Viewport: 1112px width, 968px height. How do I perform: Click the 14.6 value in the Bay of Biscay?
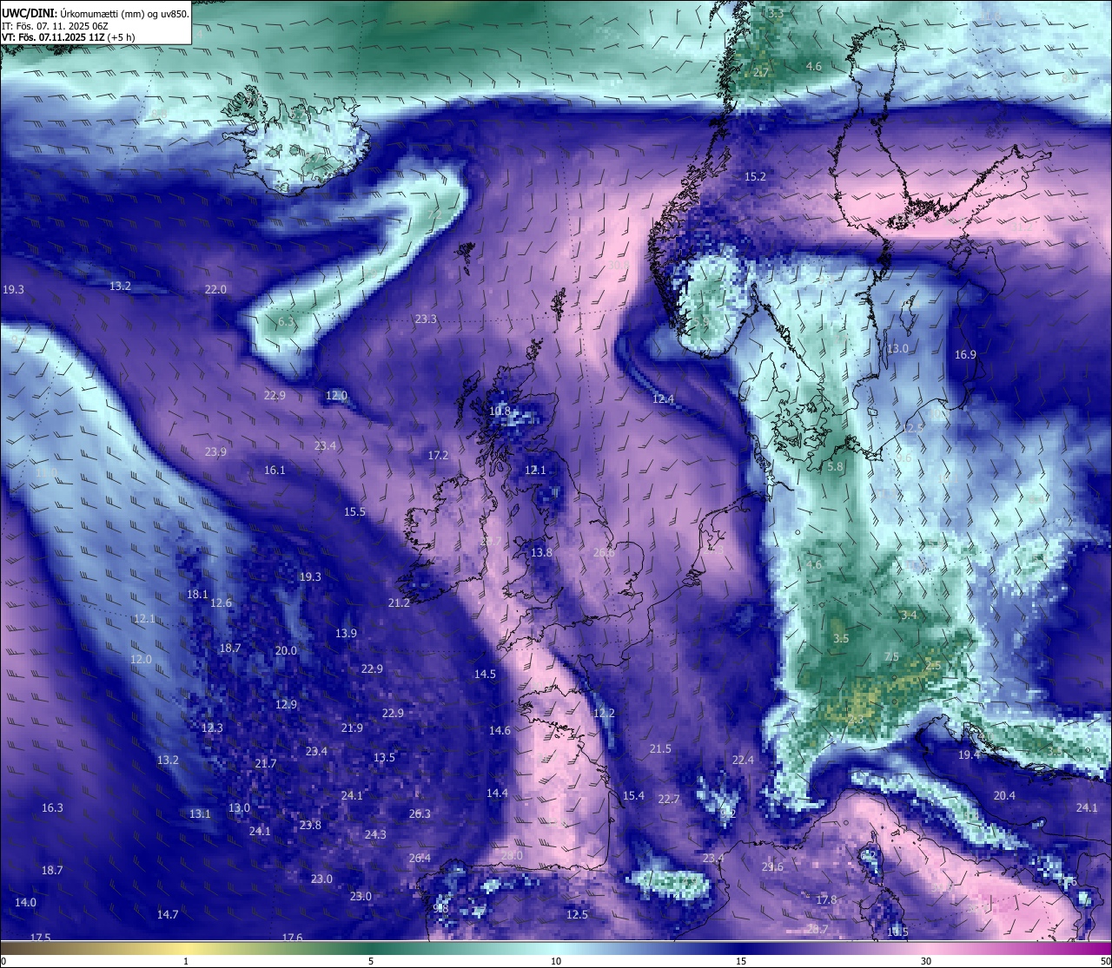click(500, 730)
